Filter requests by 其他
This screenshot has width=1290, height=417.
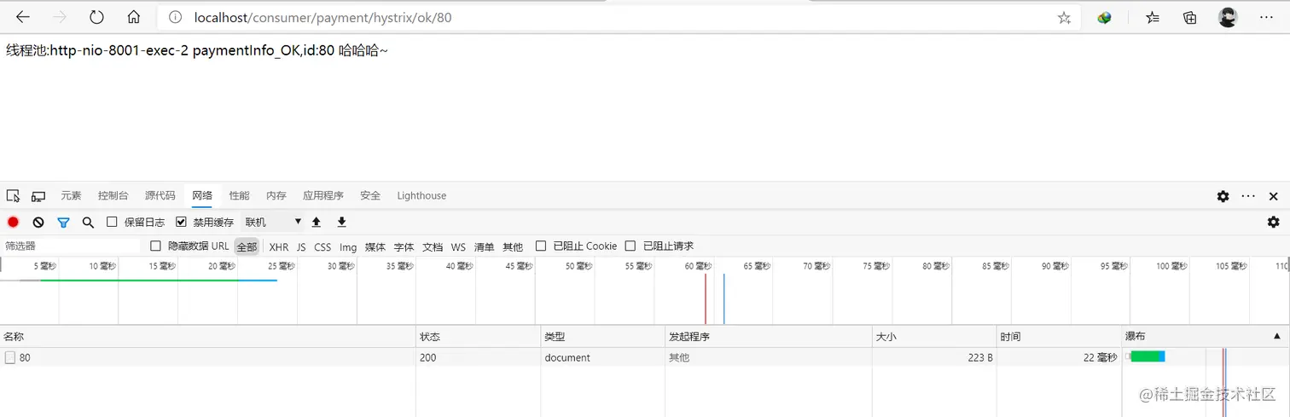(513, 246)
